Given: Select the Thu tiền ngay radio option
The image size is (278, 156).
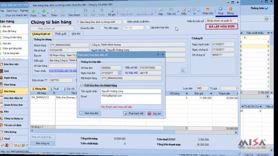Looking at the screenshot, I should tap(102, 28).
